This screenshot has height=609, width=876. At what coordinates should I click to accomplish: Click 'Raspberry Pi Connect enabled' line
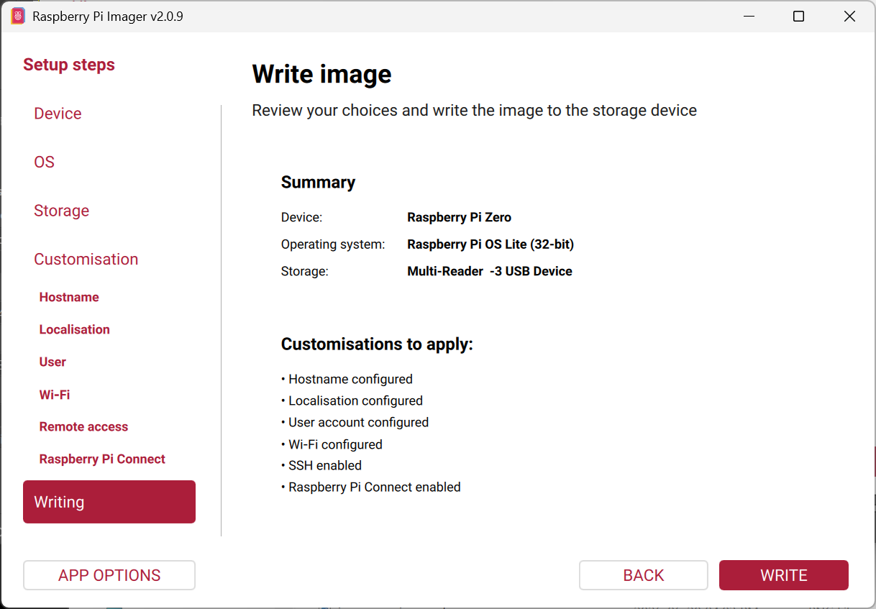[x=370, y=487]
